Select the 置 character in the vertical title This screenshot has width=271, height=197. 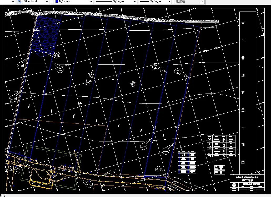tap(243, 110)
